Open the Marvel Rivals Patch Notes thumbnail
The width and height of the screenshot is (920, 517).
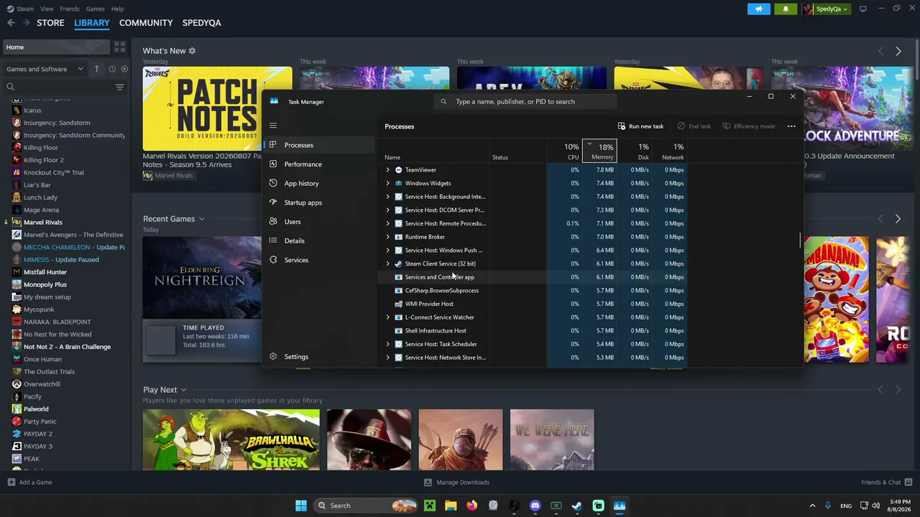coord(217,108)
